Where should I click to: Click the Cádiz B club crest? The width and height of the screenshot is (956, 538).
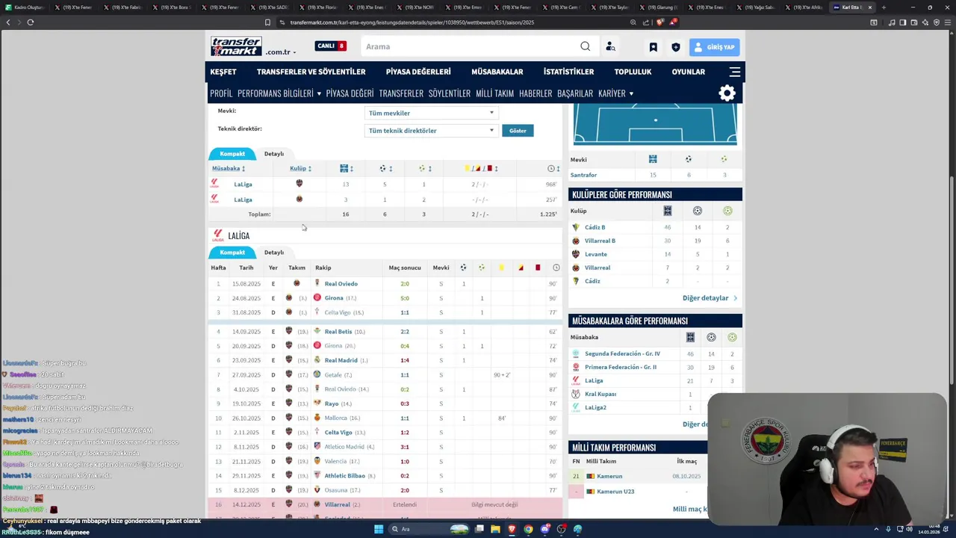coord(576,227)
